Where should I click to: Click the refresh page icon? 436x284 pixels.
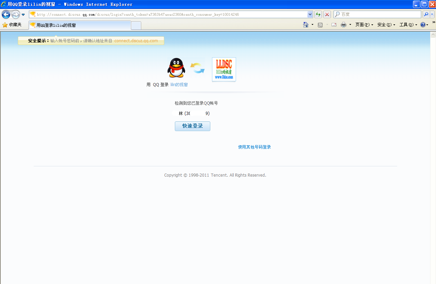coord(318,14)
